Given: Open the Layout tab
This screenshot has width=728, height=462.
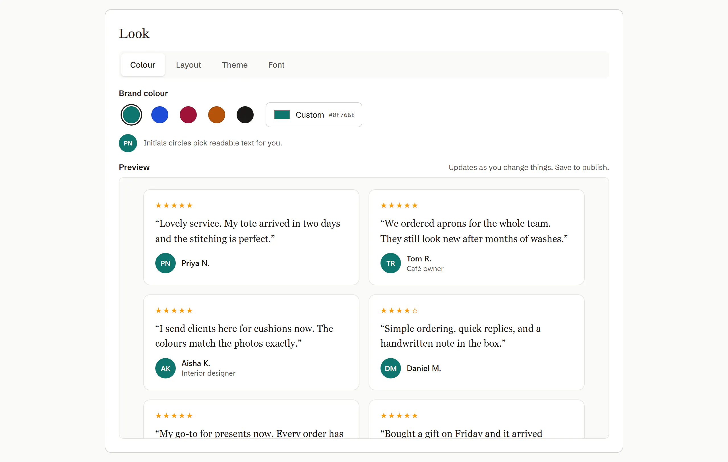Looking at the screenshot, I should [x=188, y=65].
